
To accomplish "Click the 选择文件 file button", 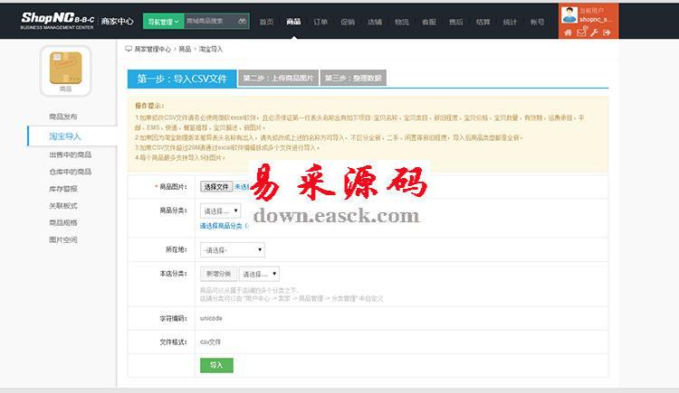I will [x=216, y=186].
